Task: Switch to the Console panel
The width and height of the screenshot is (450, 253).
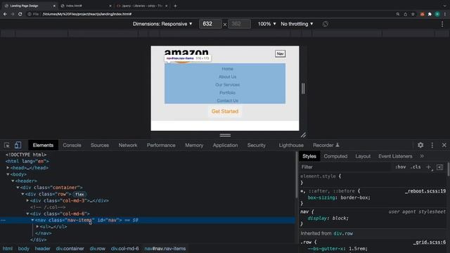Action: tap(72, 145)
